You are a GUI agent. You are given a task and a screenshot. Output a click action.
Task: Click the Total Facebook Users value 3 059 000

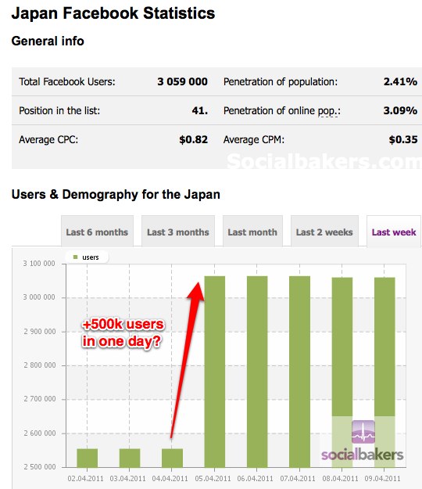(183, 81)
